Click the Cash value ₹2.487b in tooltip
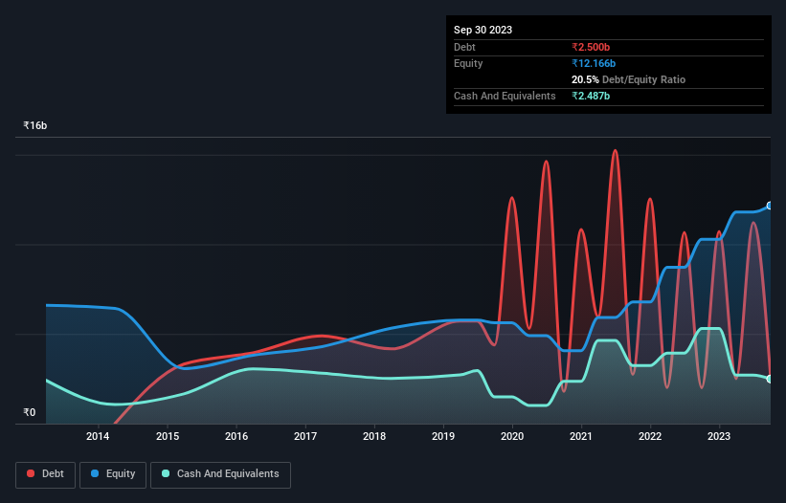Image resolution: width=786 pixels, height=503 pixels. [591, 96]
